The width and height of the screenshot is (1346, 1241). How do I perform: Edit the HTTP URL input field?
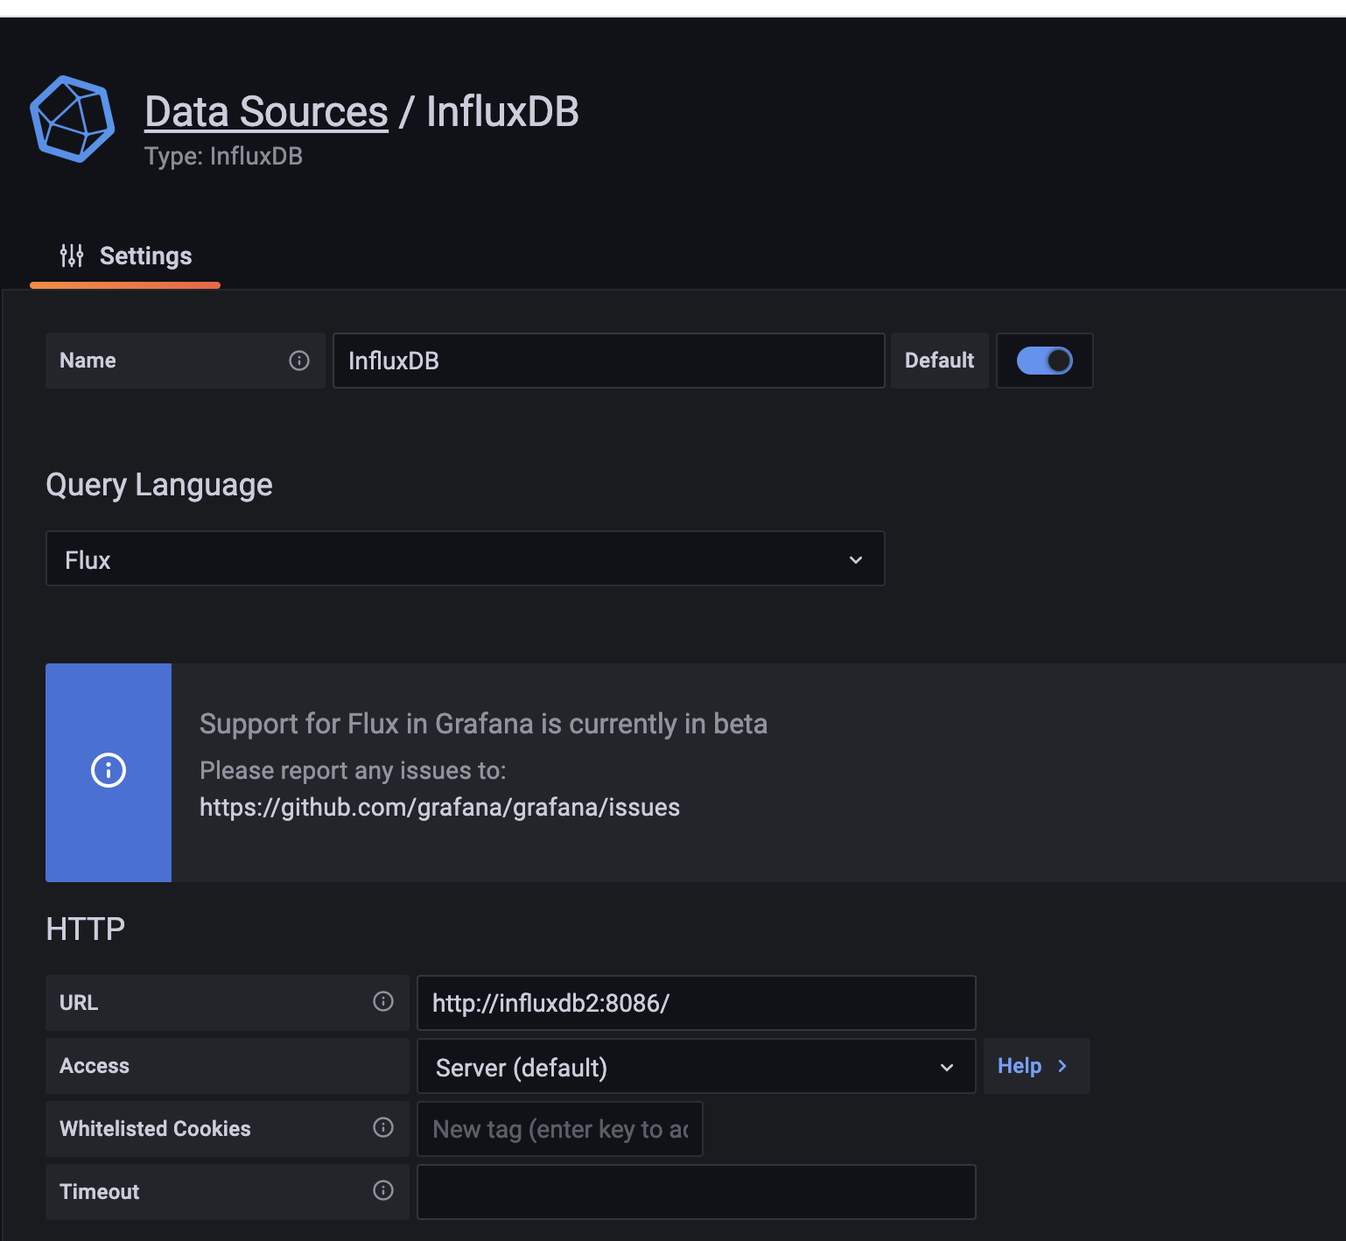[697, 1003]
